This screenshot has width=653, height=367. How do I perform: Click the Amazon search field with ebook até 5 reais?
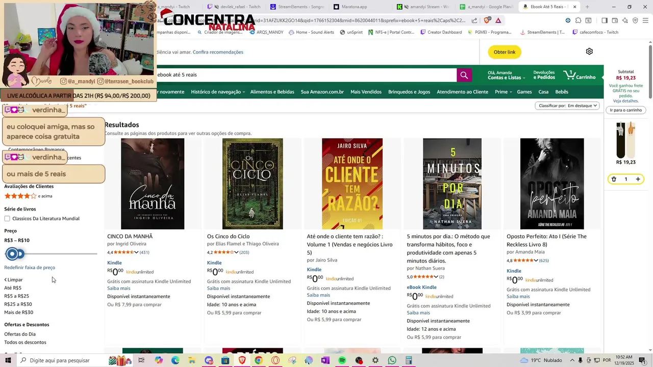tap(306, 75)
